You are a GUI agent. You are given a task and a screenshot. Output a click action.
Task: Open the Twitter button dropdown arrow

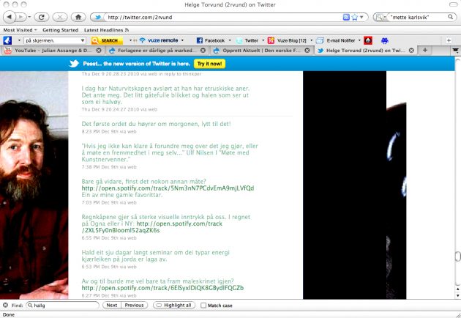pos(263,40)
